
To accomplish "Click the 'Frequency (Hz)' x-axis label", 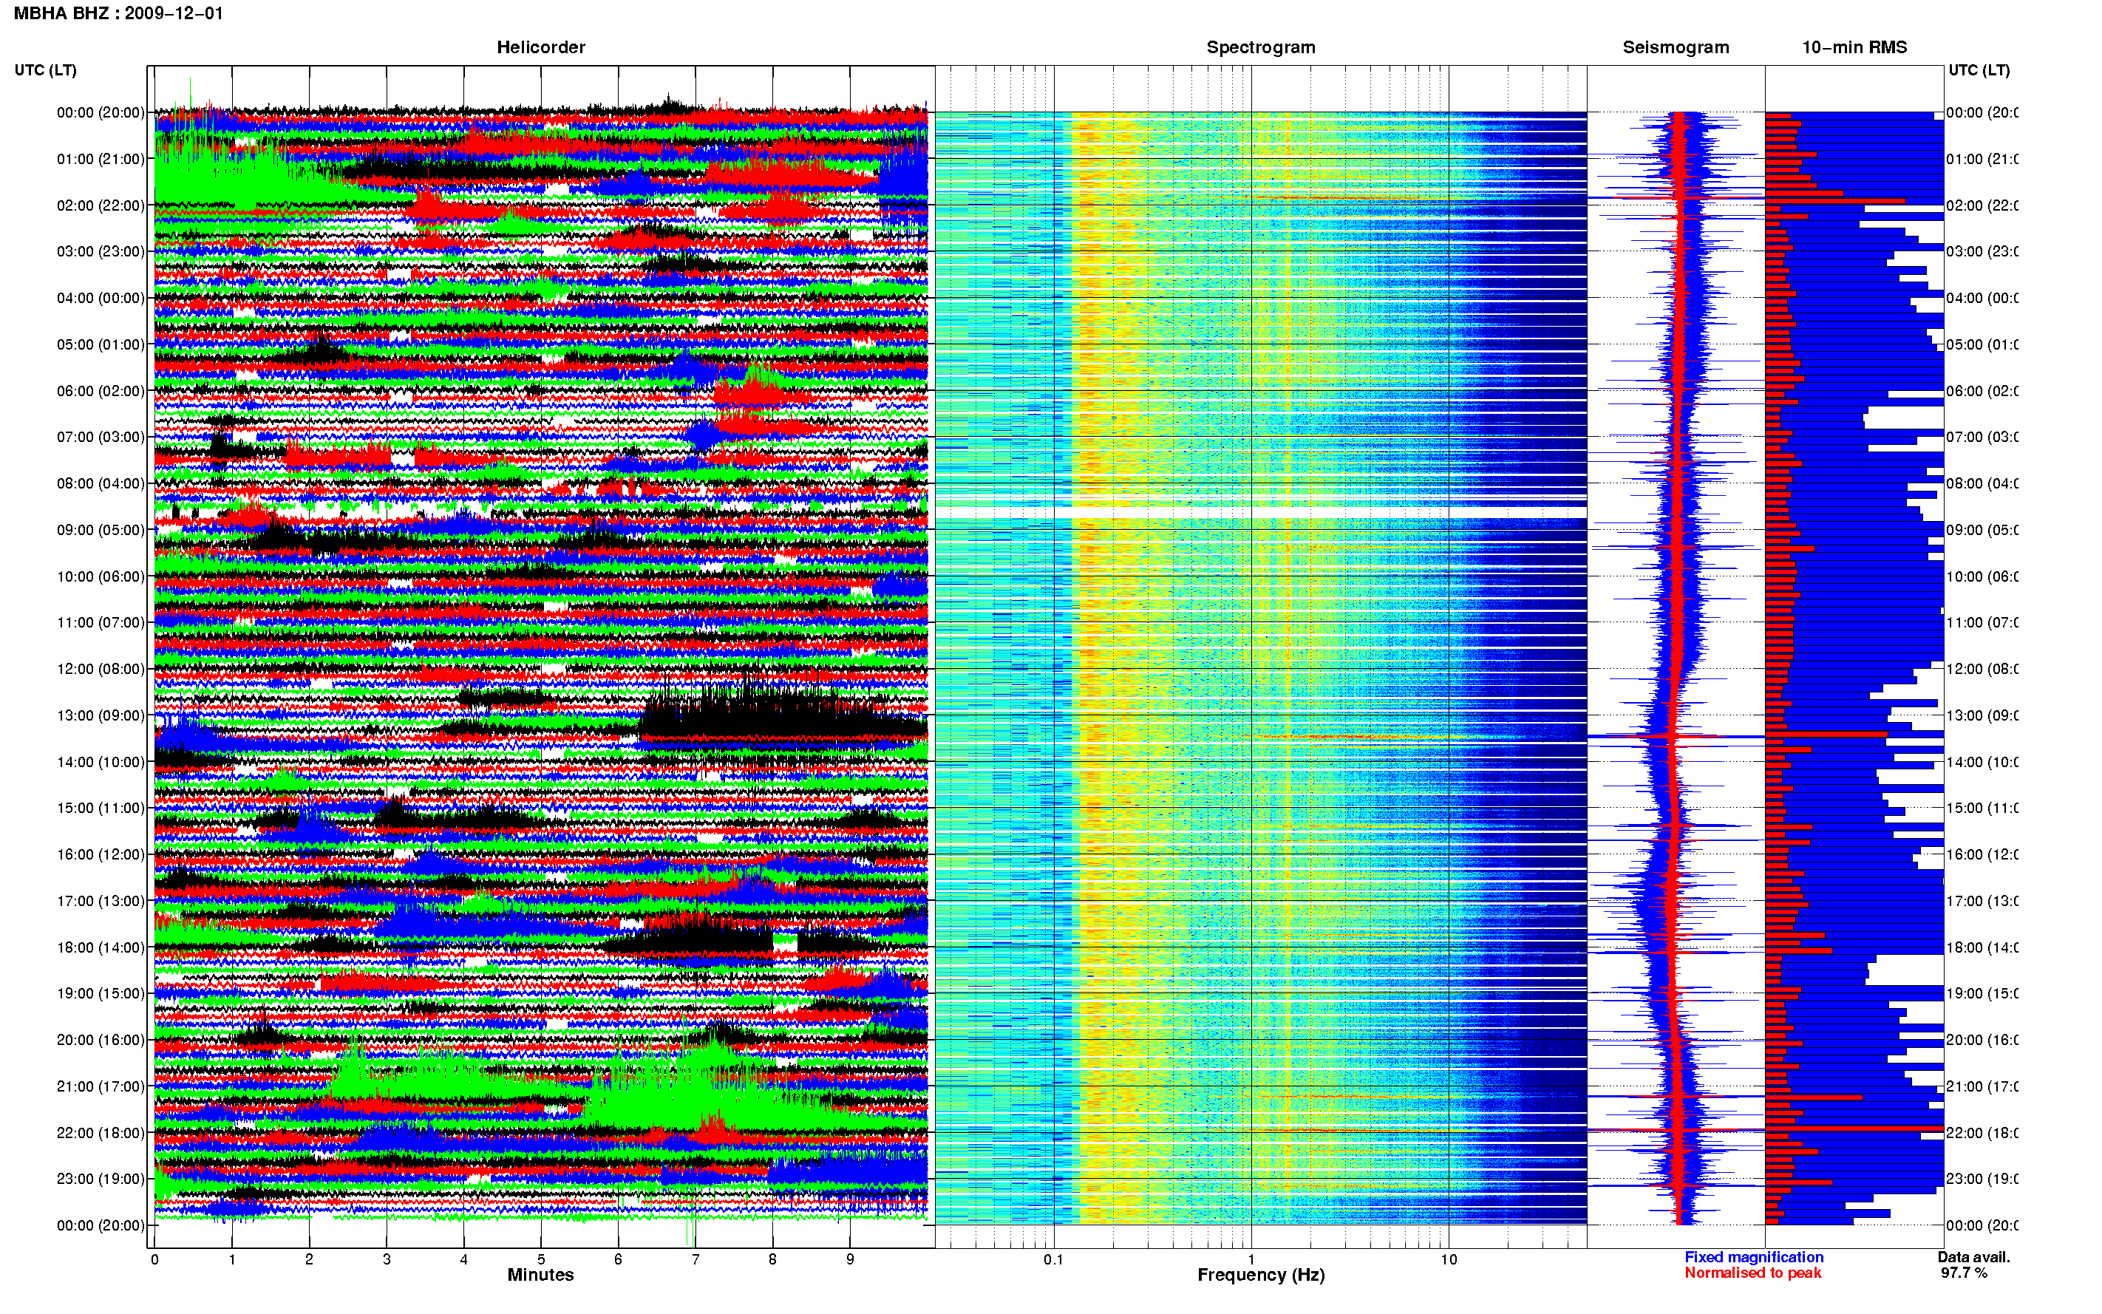I will [1261, 1275].
